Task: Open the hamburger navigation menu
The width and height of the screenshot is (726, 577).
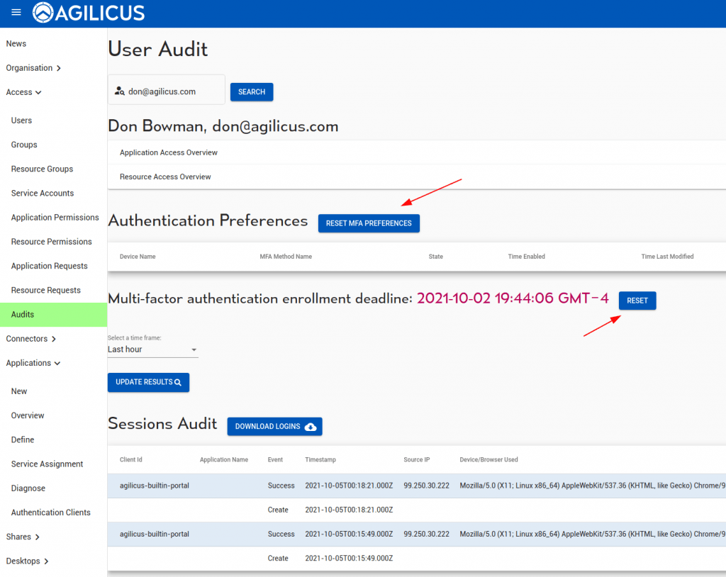Action: click(x=16, y=13)
